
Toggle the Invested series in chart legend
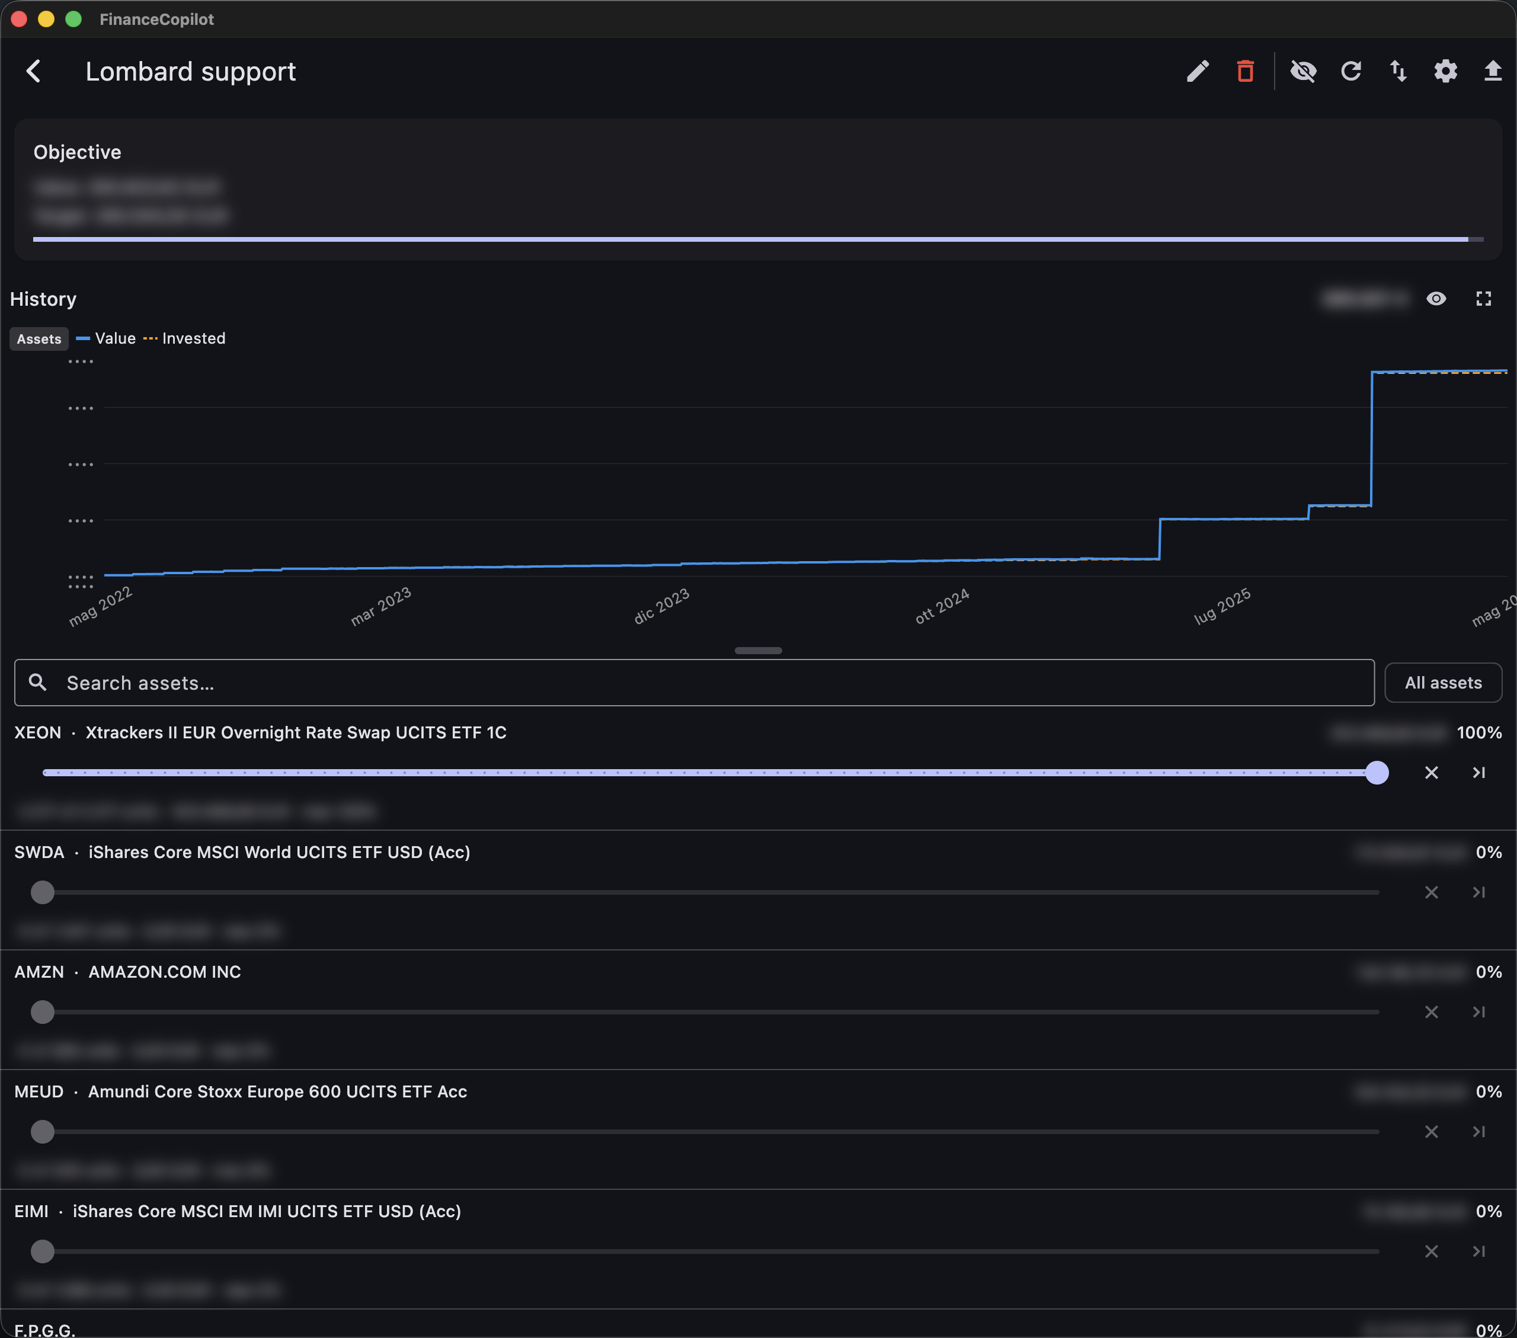185,338
